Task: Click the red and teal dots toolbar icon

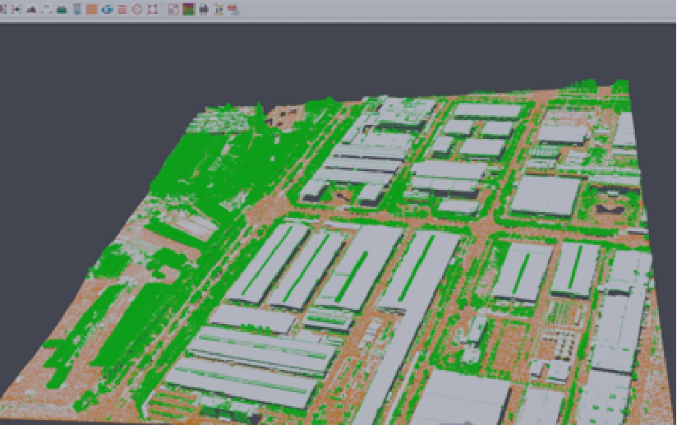Action: [x=16, y=10]
